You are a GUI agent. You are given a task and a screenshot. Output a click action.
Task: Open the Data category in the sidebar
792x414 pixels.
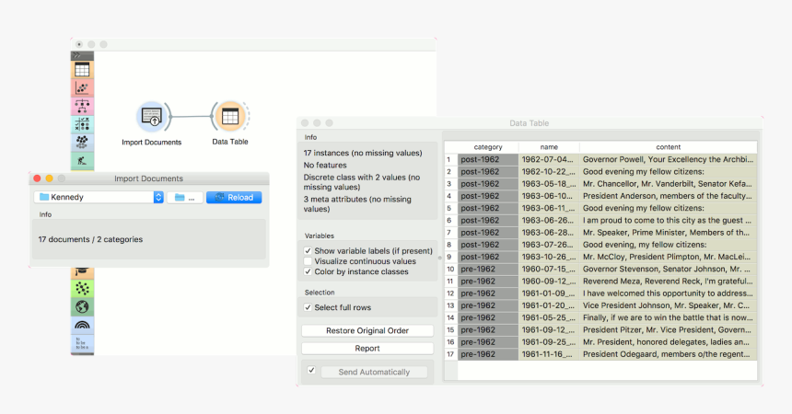click(x=82, y=70)
